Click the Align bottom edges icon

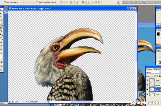click(67, 2)
